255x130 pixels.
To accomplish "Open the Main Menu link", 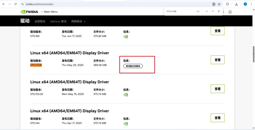I will pyautogui.click(x=51, y=12).
